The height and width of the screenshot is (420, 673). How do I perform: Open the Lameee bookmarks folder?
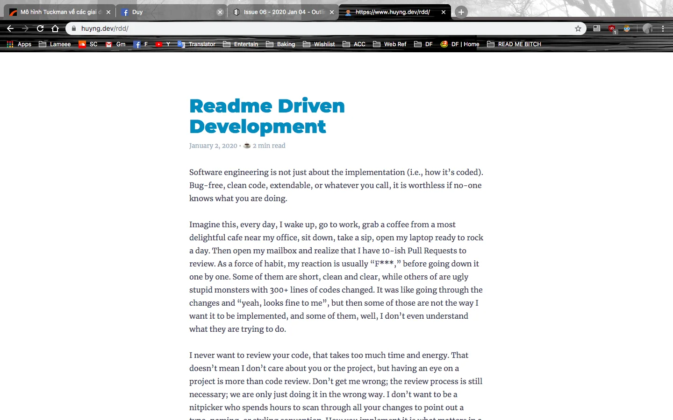point(55,44)
